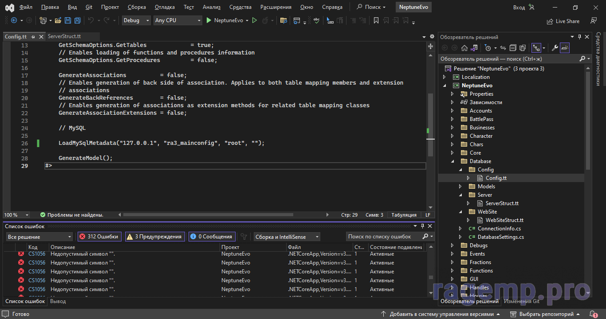606x319 pixels.
Task: Open the Debug configuration dropdown
Action: click(x=136, y=20)
